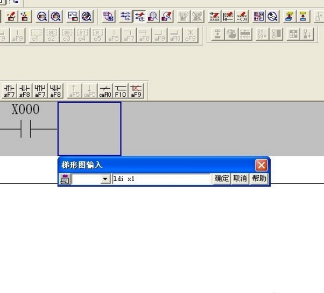This screenshot has height=293, width=324.
Task: Click the blue ladder cursor cell
Action: click(x=89, y=128)
